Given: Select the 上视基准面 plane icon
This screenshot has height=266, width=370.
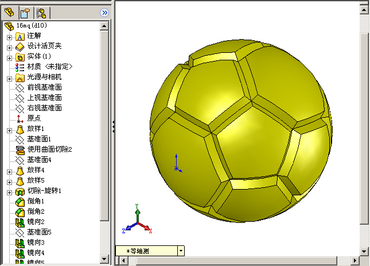Looking at the screenshot, I should tap(20, 98).
